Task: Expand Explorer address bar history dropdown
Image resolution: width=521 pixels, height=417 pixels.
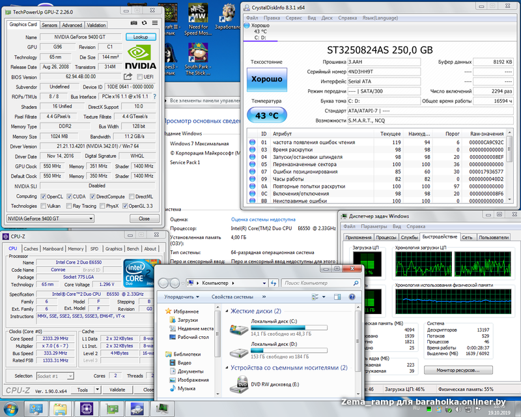Action: [x=264, y=283]
